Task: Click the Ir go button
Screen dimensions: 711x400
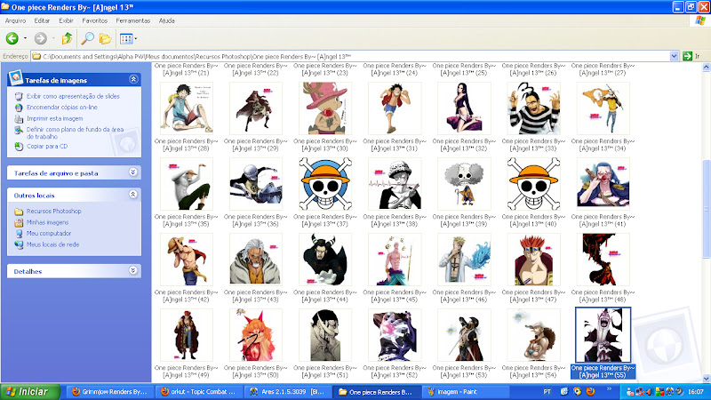Action: point(692,56)
